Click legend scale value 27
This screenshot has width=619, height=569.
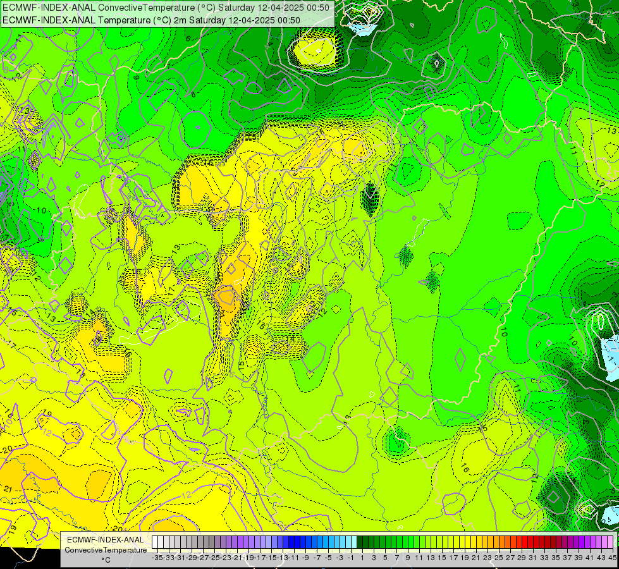click(x=510, y=558)
